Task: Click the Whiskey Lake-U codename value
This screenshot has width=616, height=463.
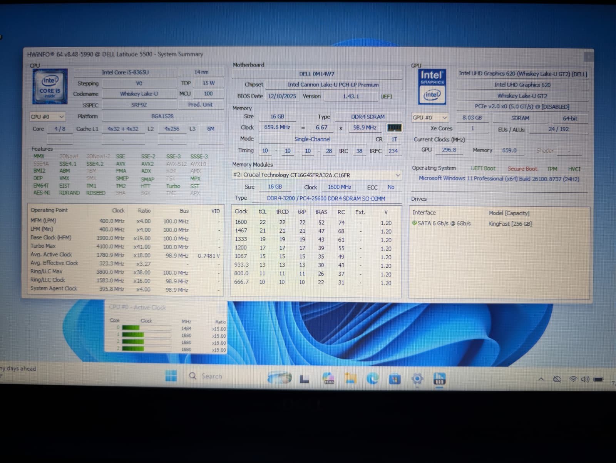Action: [x=139, y=94]
